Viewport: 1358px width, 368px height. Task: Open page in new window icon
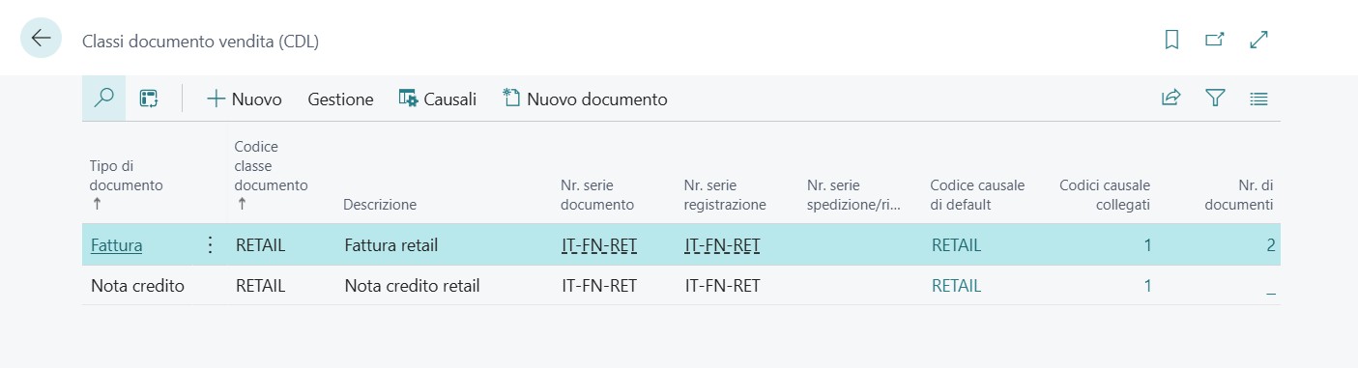tap(1215, 41)
